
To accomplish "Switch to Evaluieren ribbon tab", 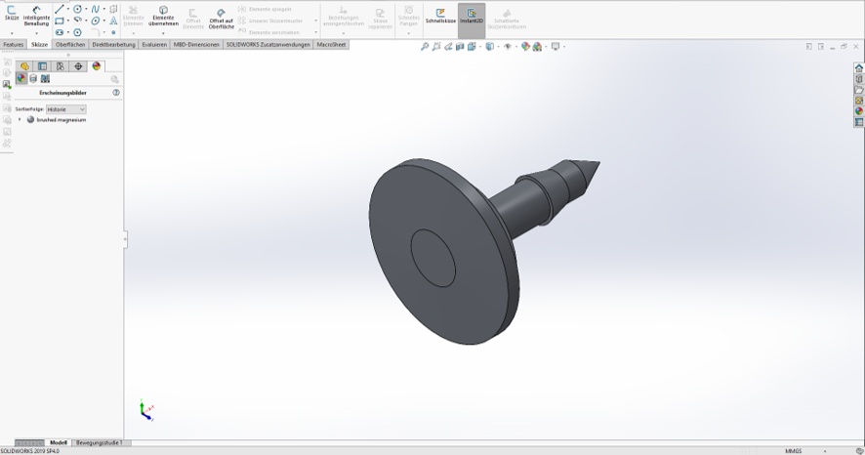I will click(154, 45).
